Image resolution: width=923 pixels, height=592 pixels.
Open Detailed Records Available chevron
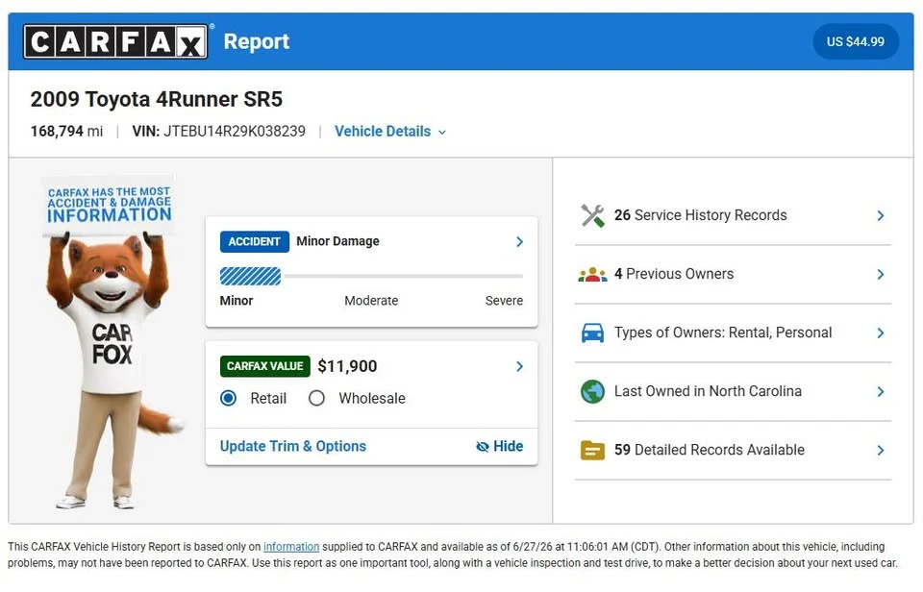880,450
